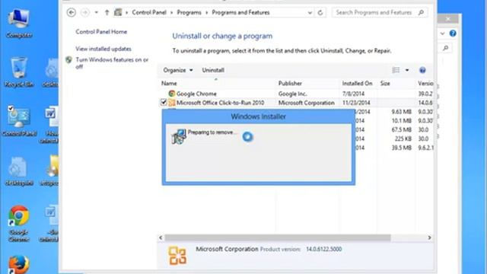487x274 pixels.
Task: Click the Control Panel address bar icon
Action: [x=118, y=12]
